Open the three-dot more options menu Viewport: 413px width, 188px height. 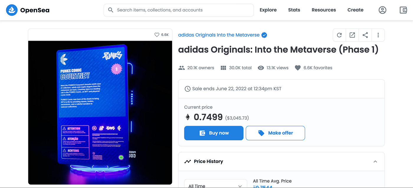(x=378, y=35)
